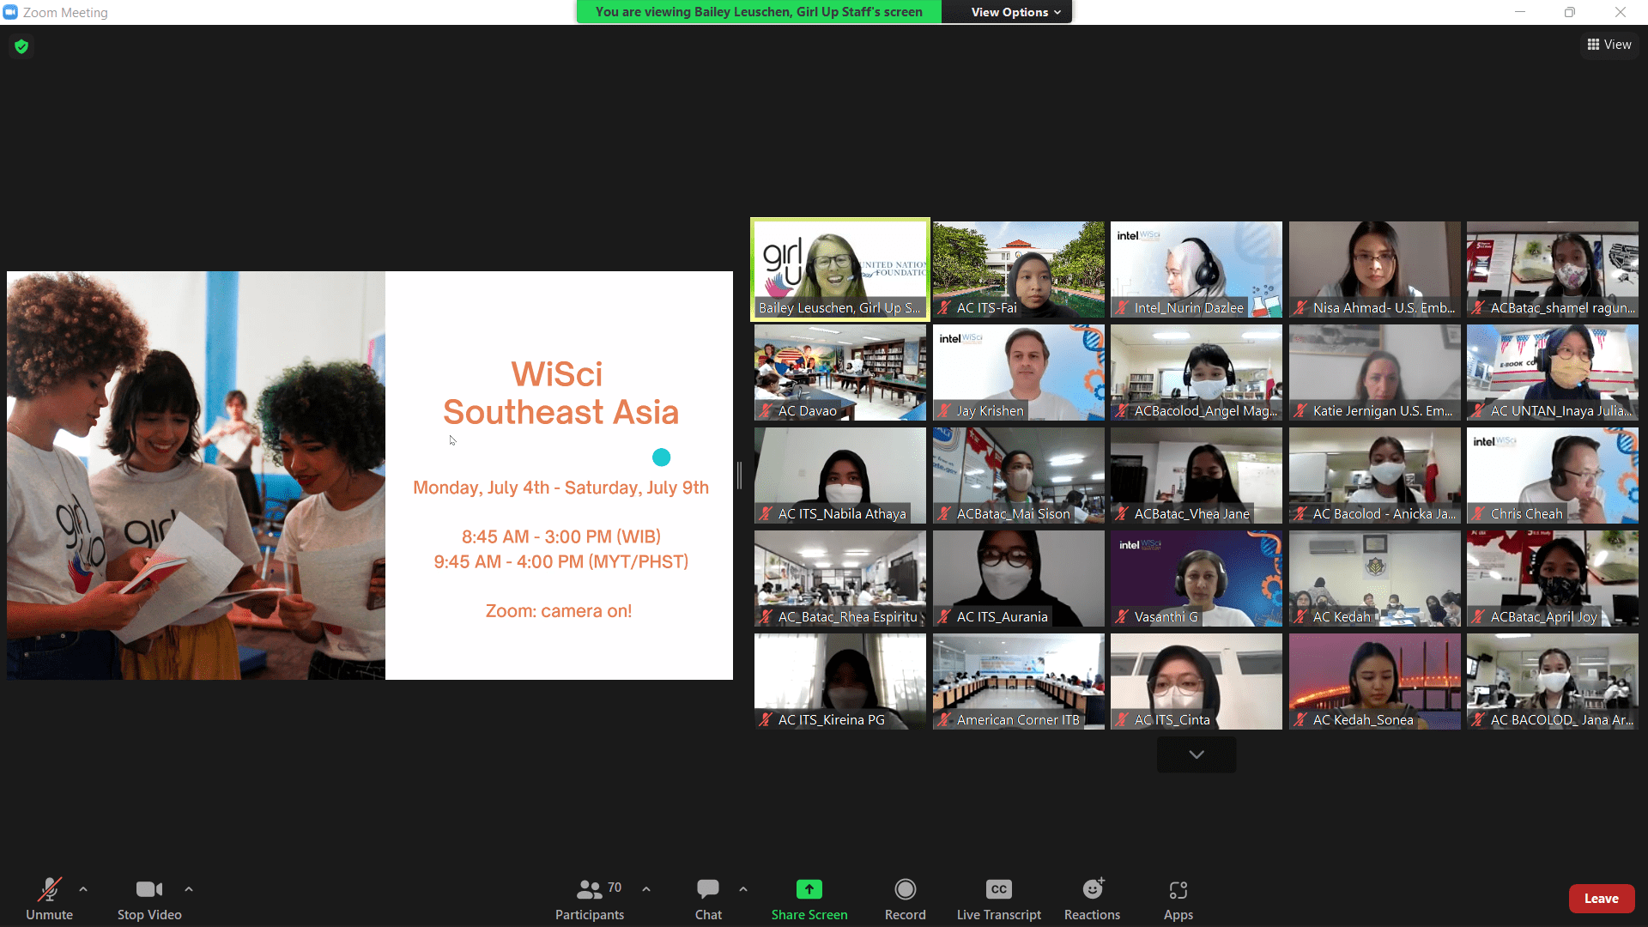Open the Reactions smiley icon
The width and height of the screenshot is (1648, 927).
pos(1092,890)
